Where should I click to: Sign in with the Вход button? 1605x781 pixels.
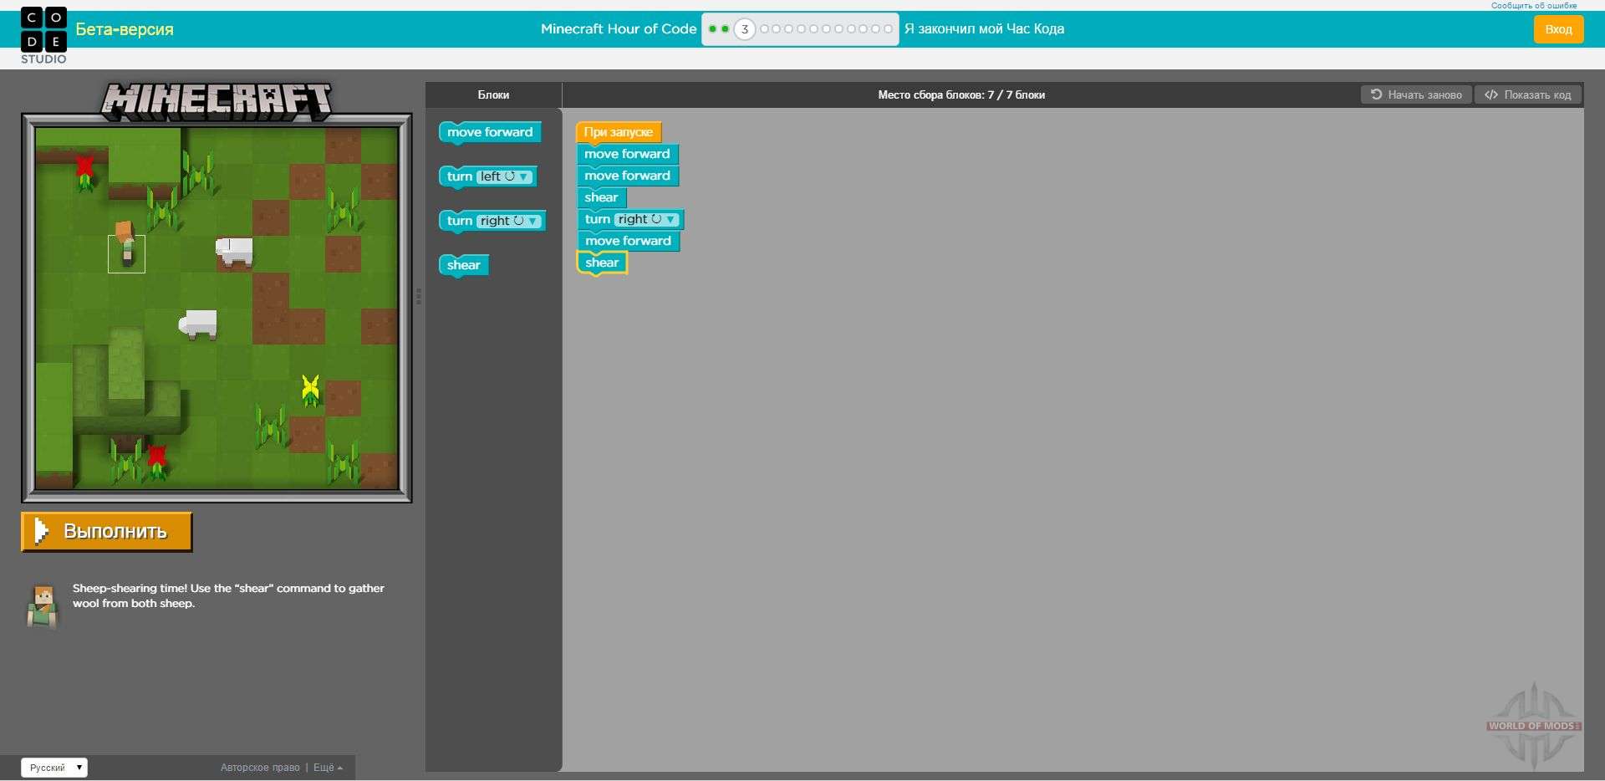[x=1558, y=29]
